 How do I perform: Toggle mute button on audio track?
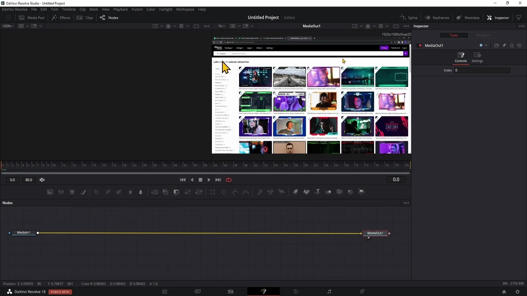point(42,180)
